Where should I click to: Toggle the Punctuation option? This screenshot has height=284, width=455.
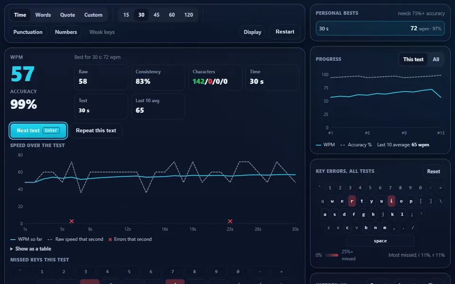28,32
